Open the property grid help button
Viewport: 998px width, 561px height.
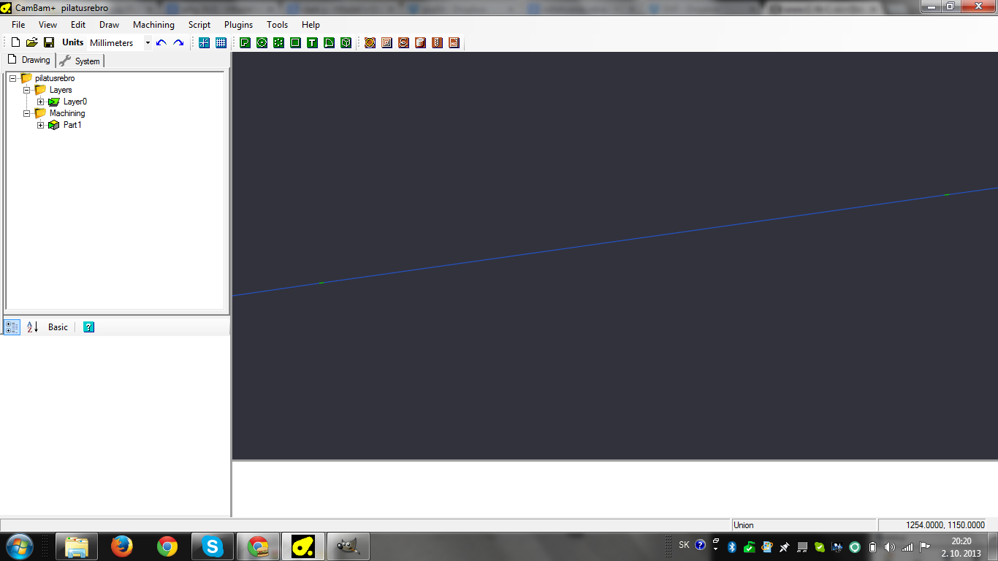(x=88, y=327)
